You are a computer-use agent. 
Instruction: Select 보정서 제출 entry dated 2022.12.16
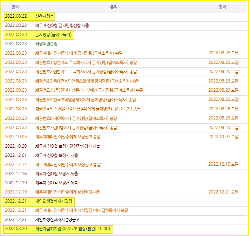pyautogui.click(x=57, y=174)
